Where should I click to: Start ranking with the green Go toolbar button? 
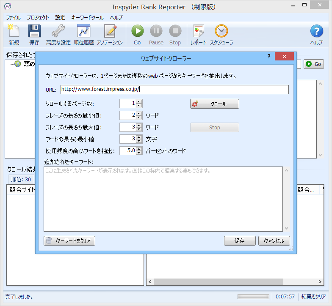tap(137, 35)
